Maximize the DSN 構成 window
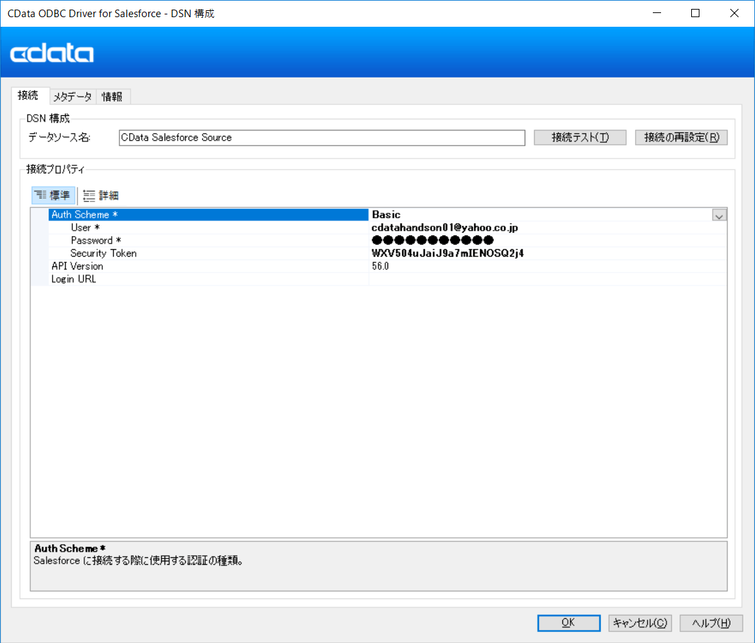 tap(695, 13)
